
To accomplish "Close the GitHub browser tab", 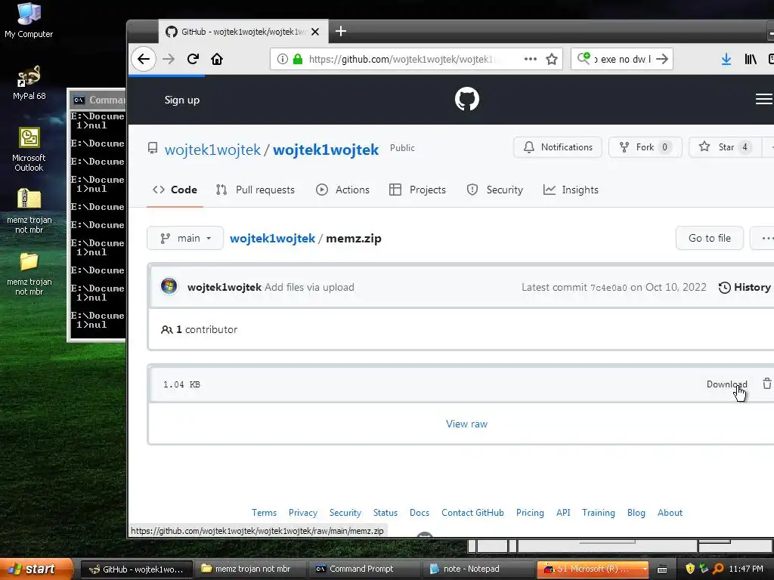I will [x=315, y=32].
